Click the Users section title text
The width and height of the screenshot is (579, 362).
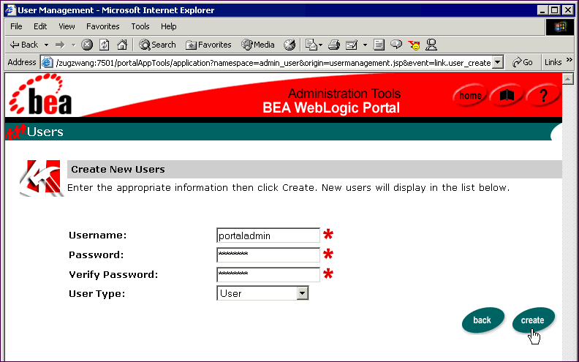pos(45,132)
